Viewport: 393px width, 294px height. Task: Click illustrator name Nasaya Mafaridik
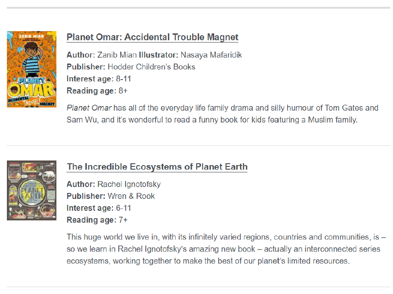point(211,55)
